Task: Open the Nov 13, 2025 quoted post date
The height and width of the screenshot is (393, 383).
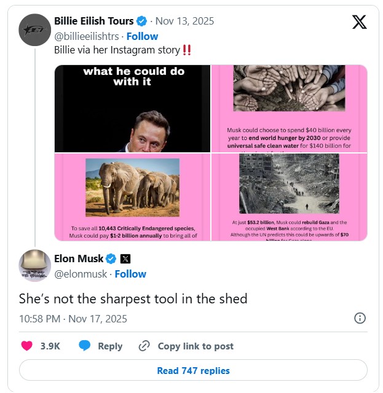Action: (x=184, y=21)
